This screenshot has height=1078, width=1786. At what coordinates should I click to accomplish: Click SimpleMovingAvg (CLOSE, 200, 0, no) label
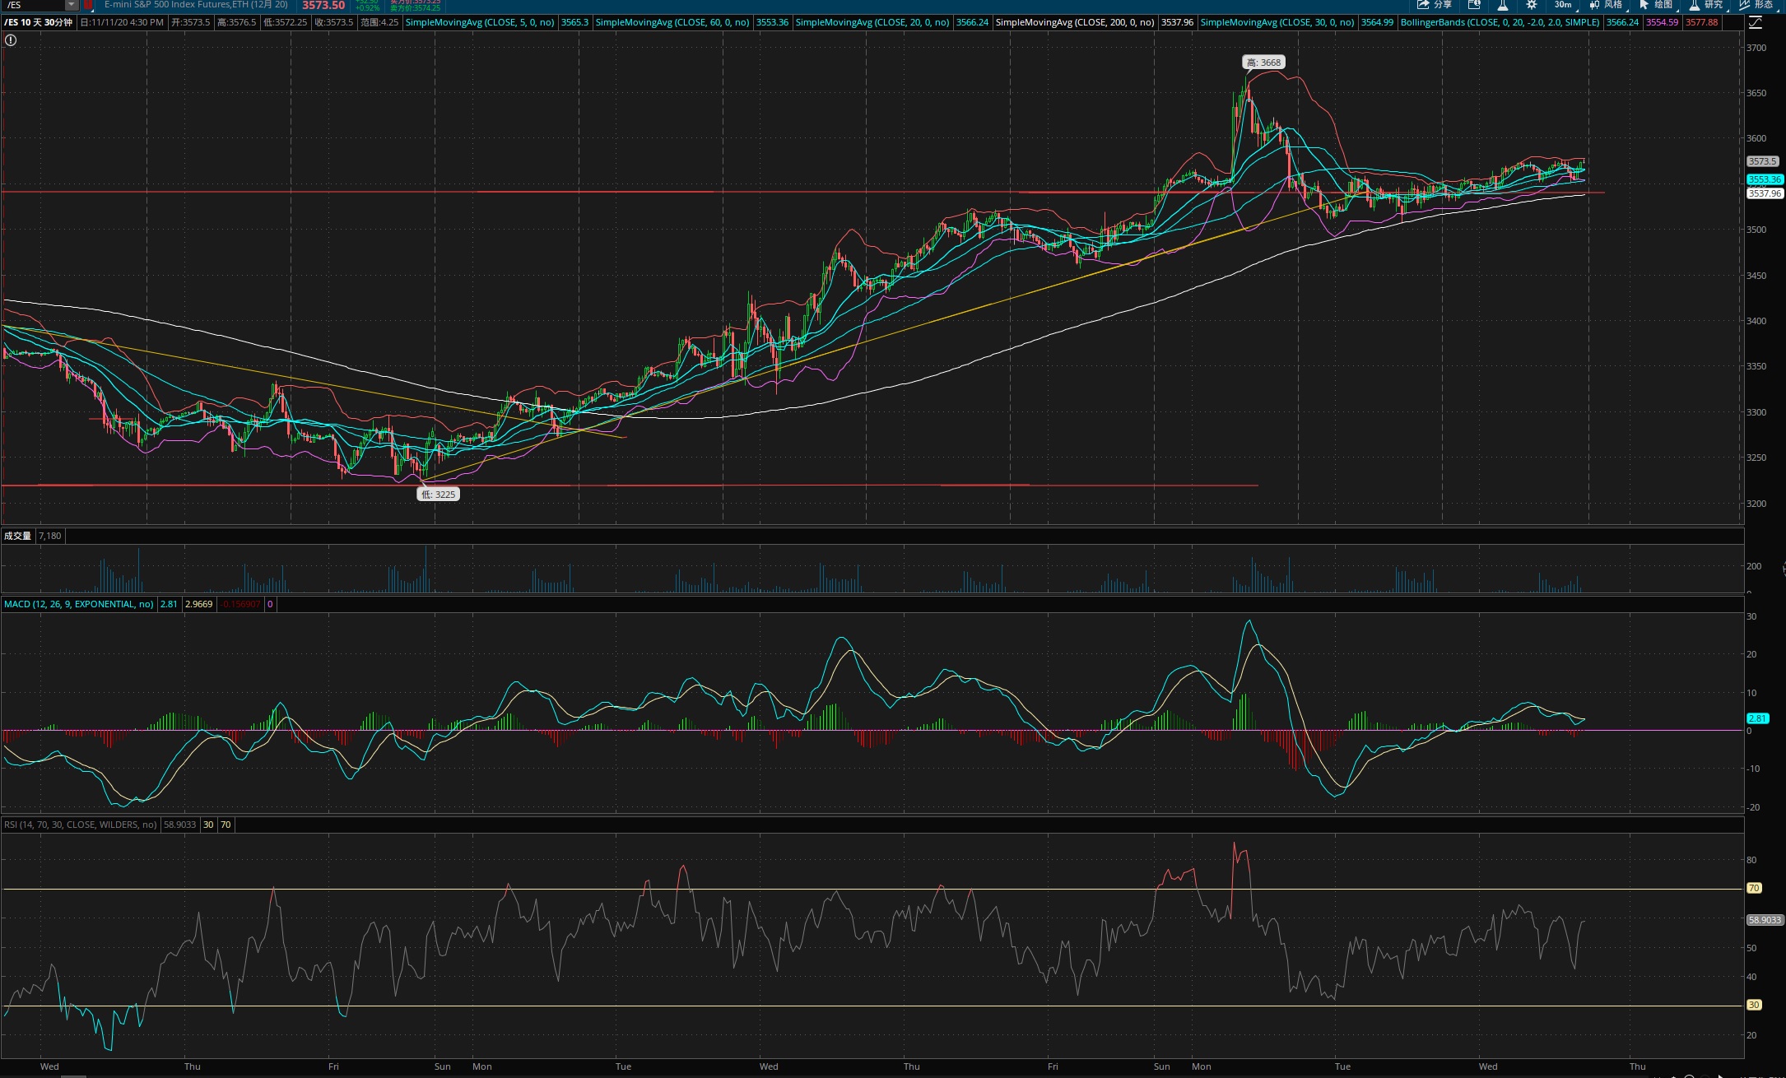tap(1075, 22)
